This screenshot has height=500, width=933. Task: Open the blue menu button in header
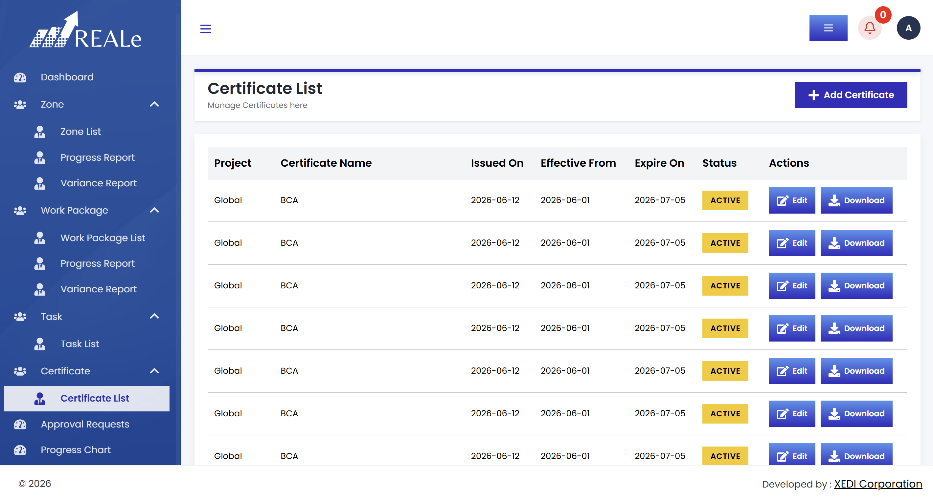pyautogui.click(x=828, y=28)
